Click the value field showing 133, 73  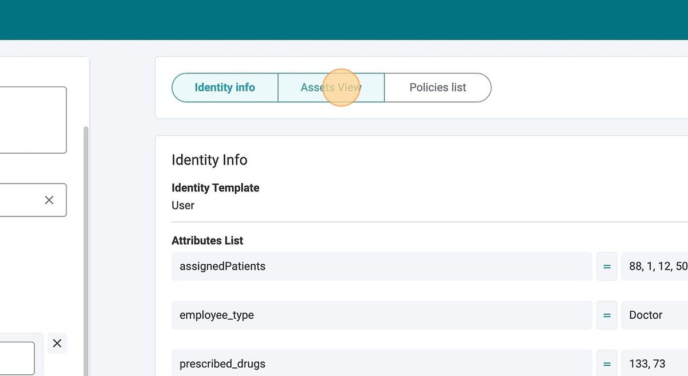655,364
